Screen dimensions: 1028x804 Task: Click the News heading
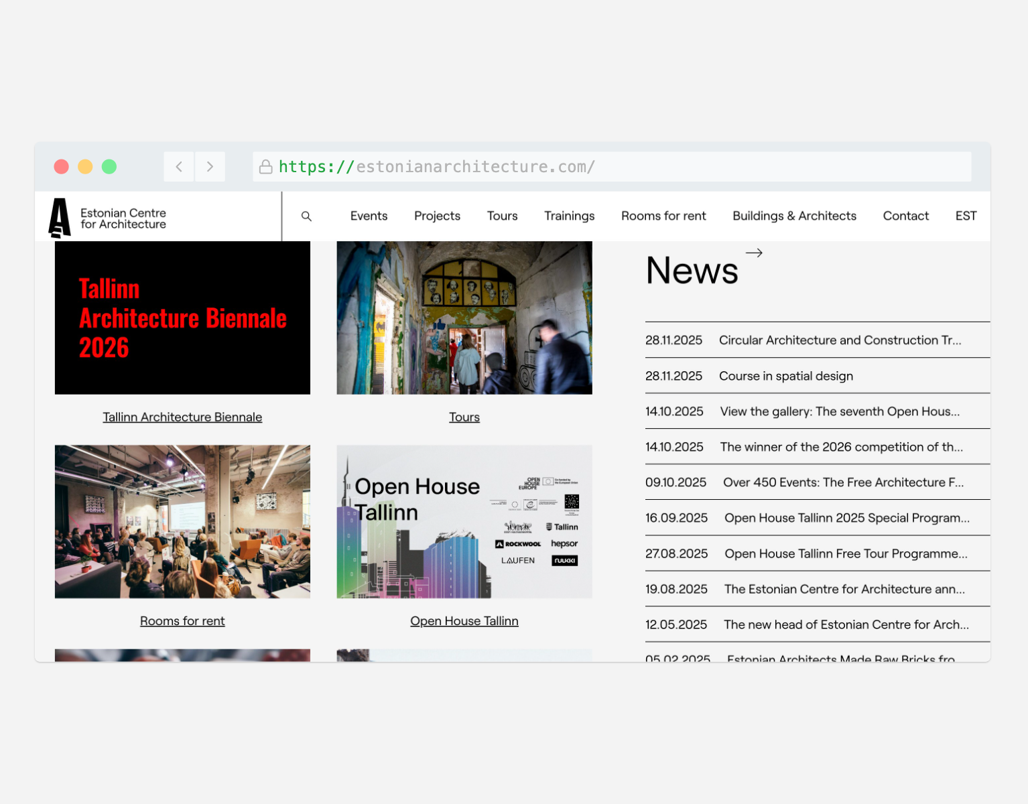pyautogui.click(x=692, y=271)
